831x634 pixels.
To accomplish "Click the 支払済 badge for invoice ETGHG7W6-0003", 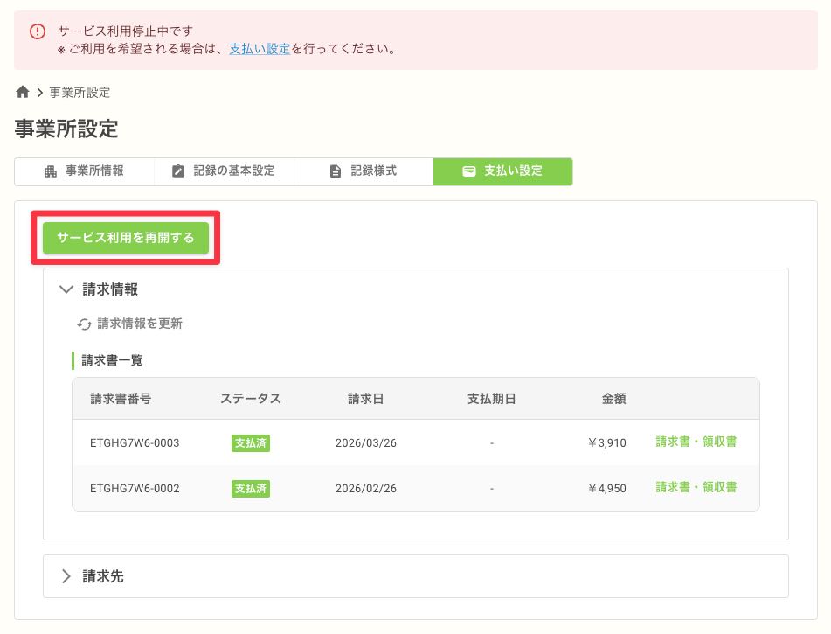I will (251, 443).
